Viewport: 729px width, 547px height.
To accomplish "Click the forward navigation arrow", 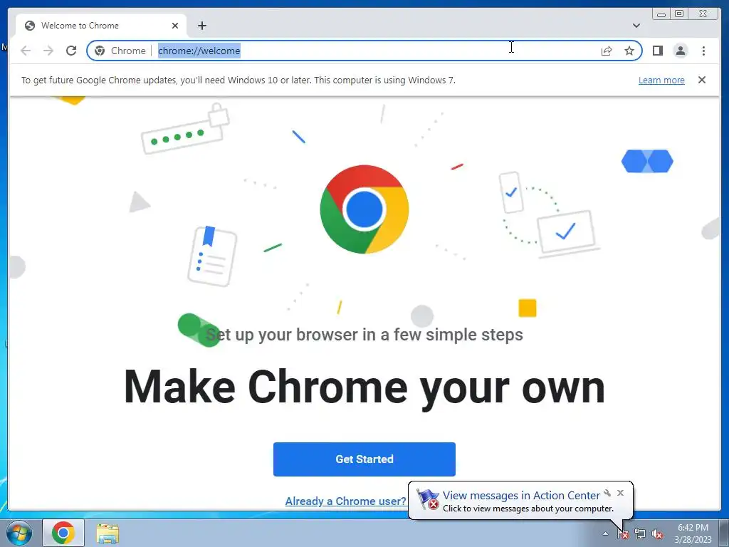I will [x=48, y=51].
